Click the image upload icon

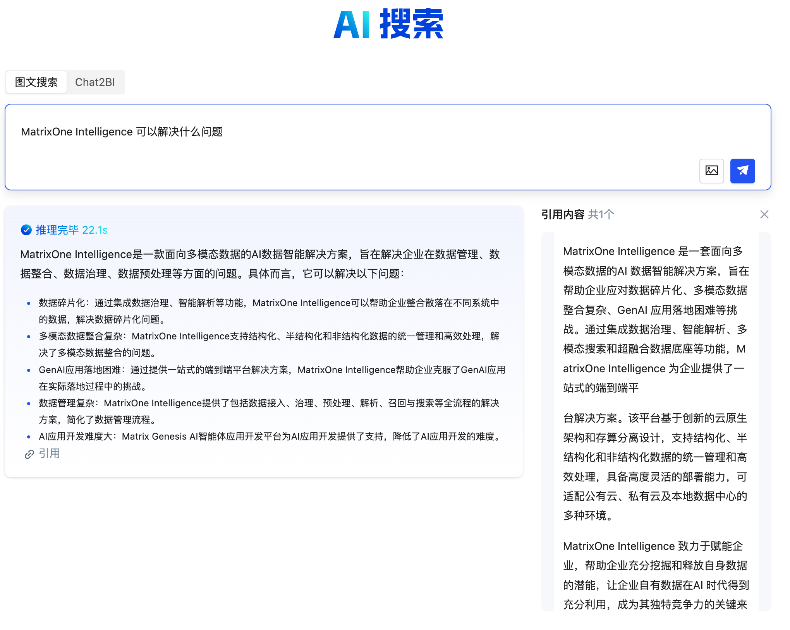coord(711,171)
